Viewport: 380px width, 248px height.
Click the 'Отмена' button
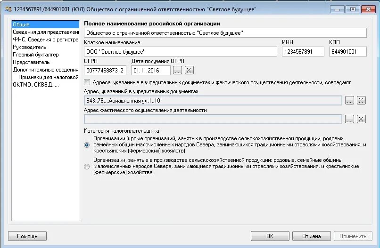pos(311,236)
